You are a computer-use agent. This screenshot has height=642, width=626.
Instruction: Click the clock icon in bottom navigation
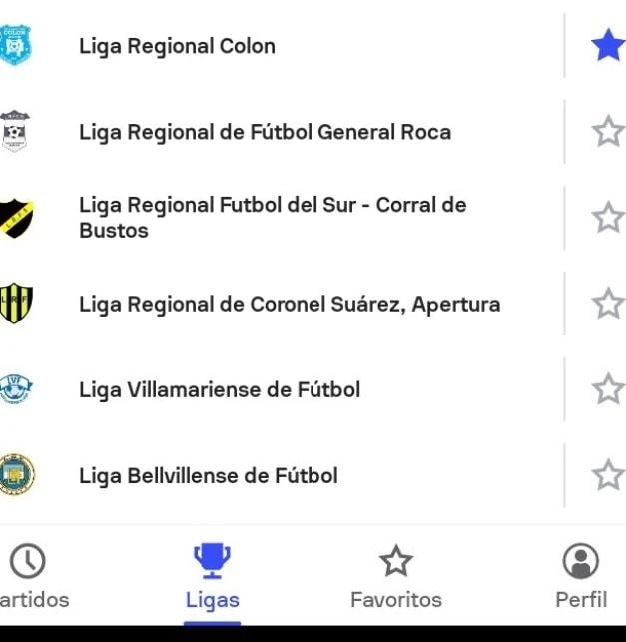tap(28, 562)
